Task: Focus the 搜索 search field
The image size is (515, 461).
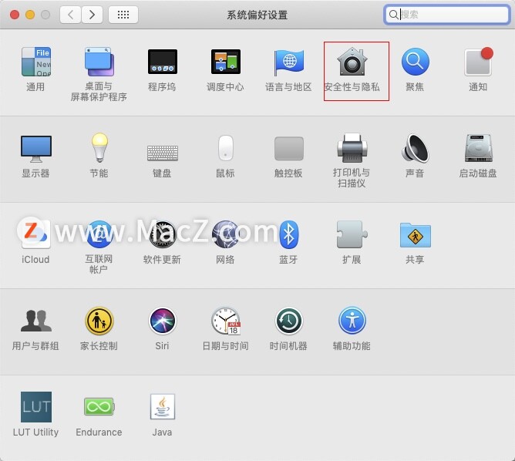Action: [446, 15]
